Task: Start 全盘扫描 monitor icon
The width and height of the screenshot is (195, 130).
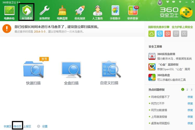Action: click(x=71, y=69)
